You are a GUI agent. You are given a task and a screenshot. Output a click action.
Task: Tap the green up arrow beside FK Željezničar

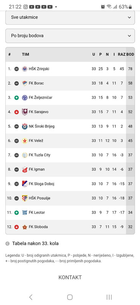pyautogui.click(x=17, y=98)
